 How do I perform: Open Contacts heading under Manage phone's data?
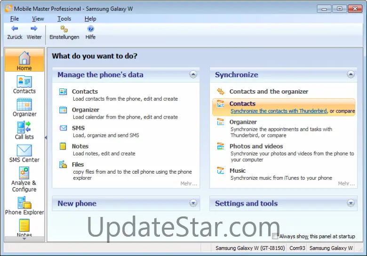[x=85, y=91]
